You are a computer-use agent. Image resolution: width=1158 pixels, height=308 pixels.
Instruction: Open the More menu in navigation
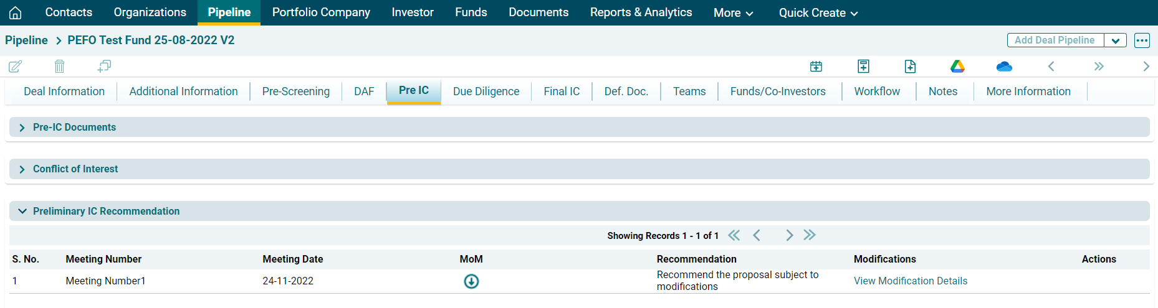click(x=733, y=12)
